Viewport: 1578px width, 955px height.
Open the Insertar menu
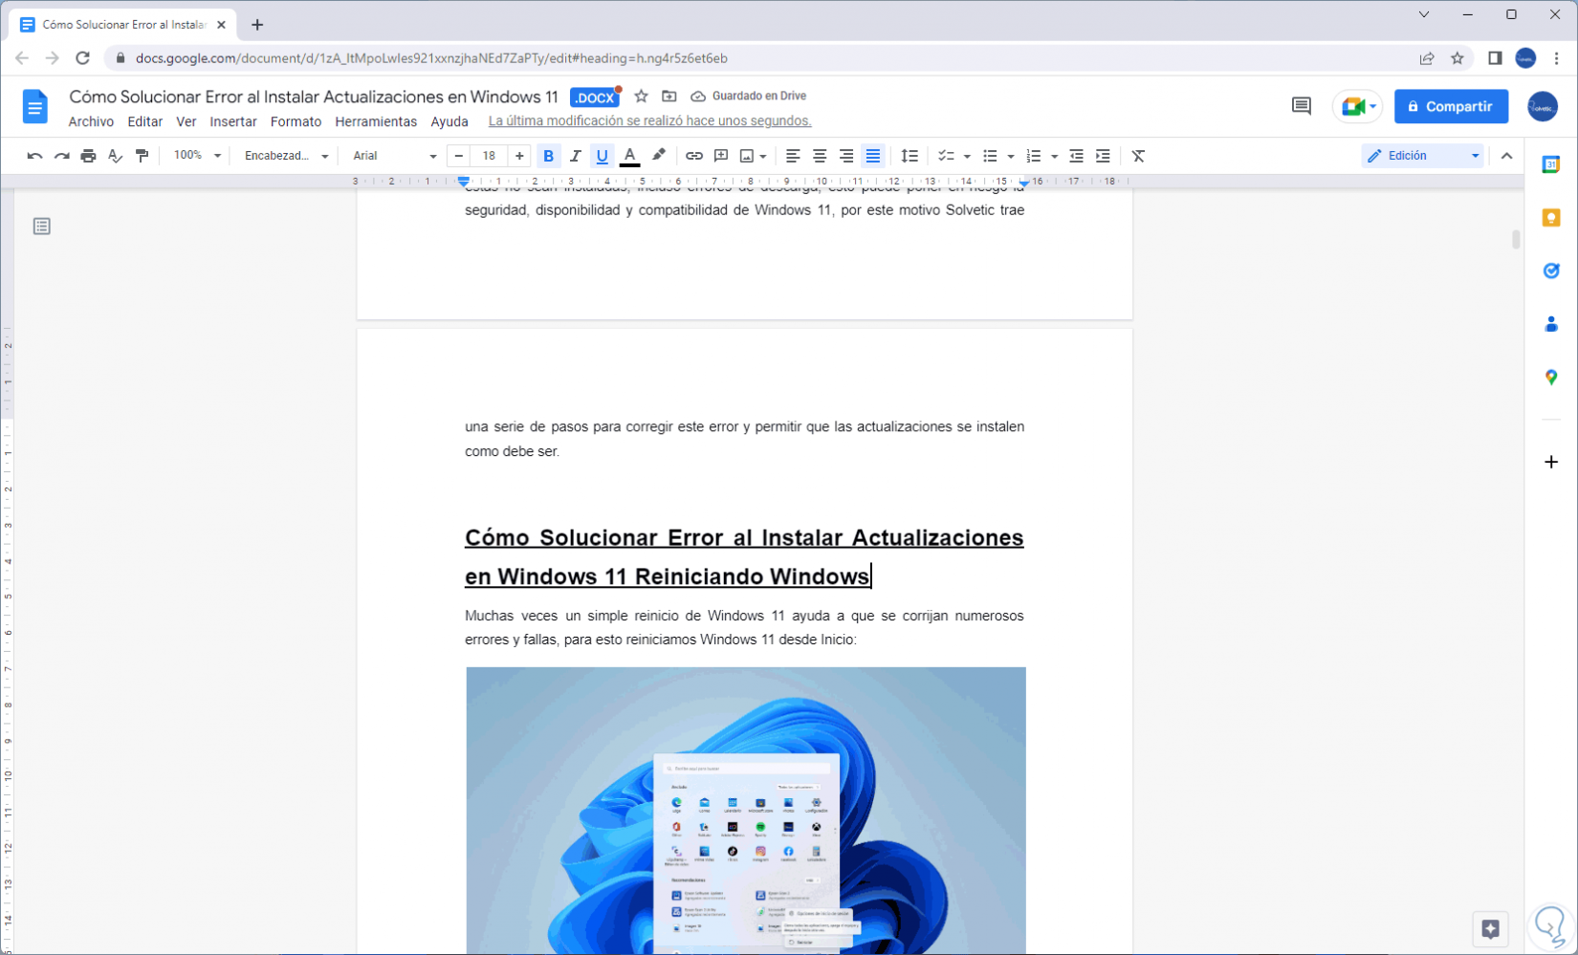pos(233,121)
